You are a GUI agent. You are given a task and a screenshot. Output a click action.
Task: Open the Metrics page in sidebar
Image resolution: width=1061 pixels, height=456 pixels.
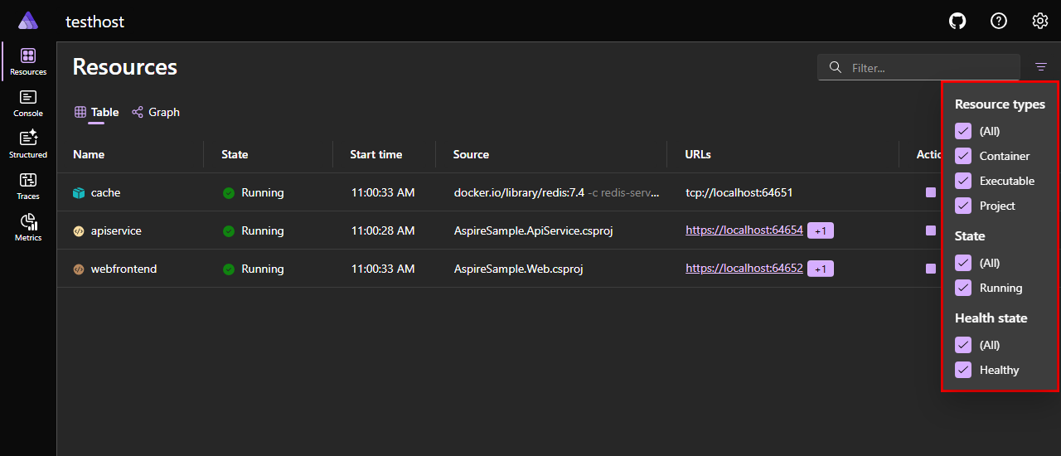tap(28, 228)
